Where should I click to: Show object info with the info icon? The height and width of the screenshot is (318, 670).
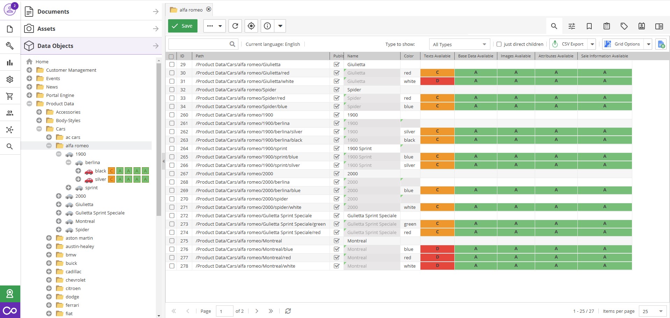tap(267, 26)
